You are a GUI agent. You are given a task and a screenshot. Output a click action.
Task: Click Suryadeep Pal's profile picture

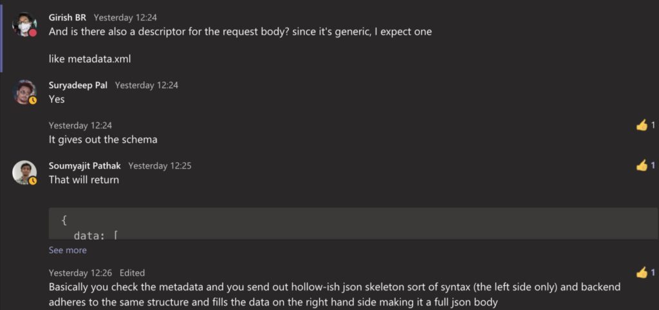click(x=24, y=92)
